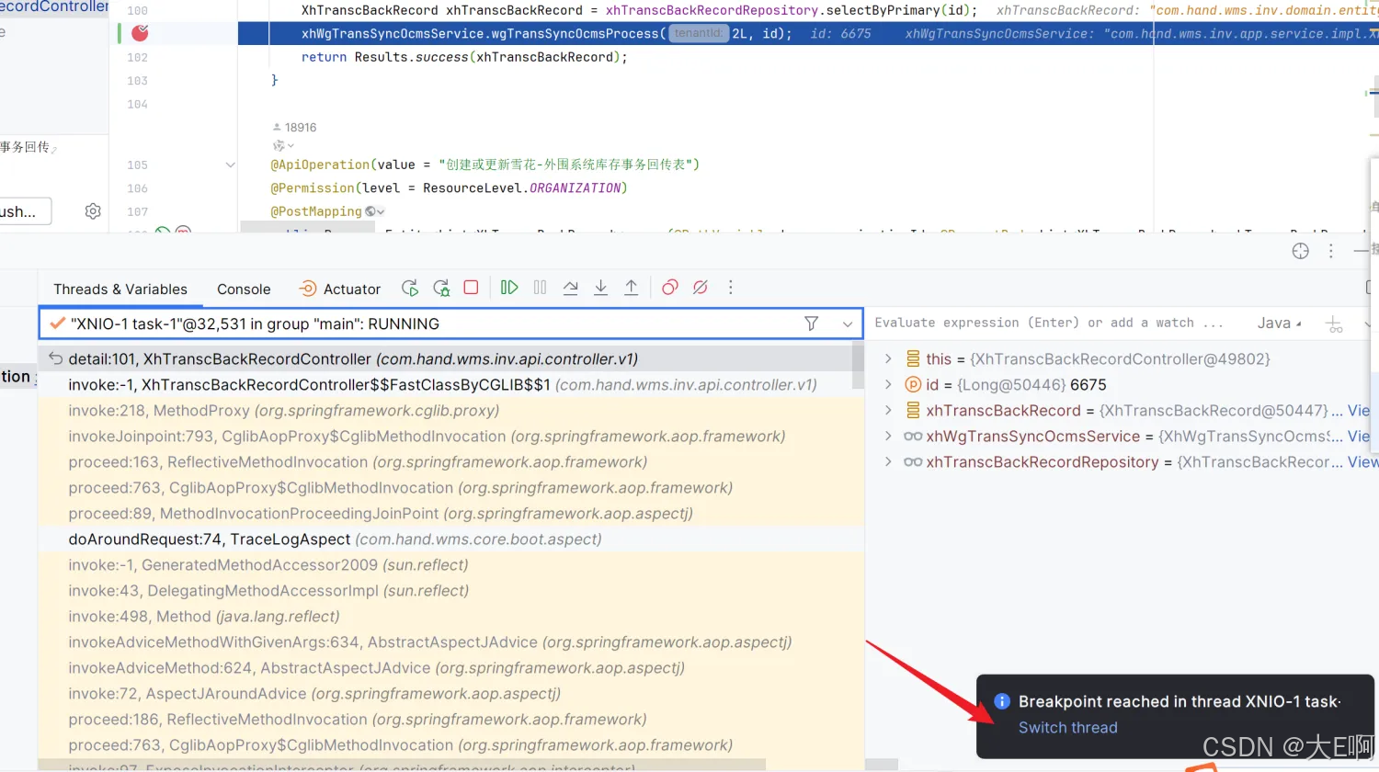This screenshot has height=772, width=1379.
Task: Open the View Breakpoints dialog icon
Action: (670, 288)
